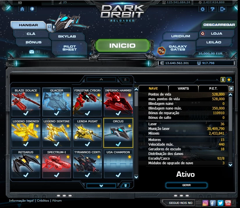
Task: Click the ship list scrollbar thumb
Action: pos(136,99)
